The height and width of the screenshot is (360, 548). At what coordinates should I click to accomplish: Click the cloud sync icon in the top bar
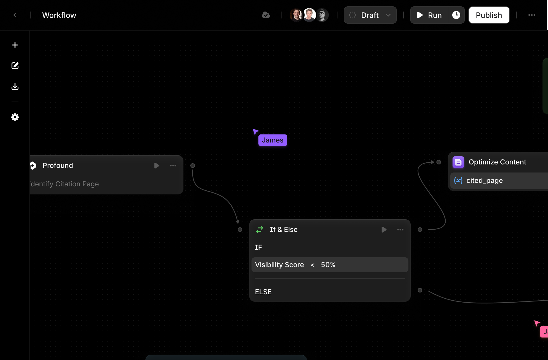[x=266, y=15]
